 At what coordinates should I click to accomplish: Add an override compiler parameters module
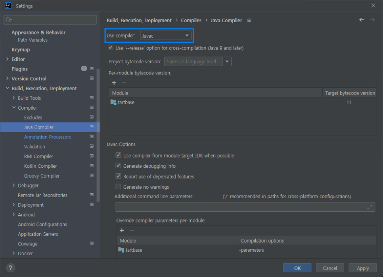(122, 230)
